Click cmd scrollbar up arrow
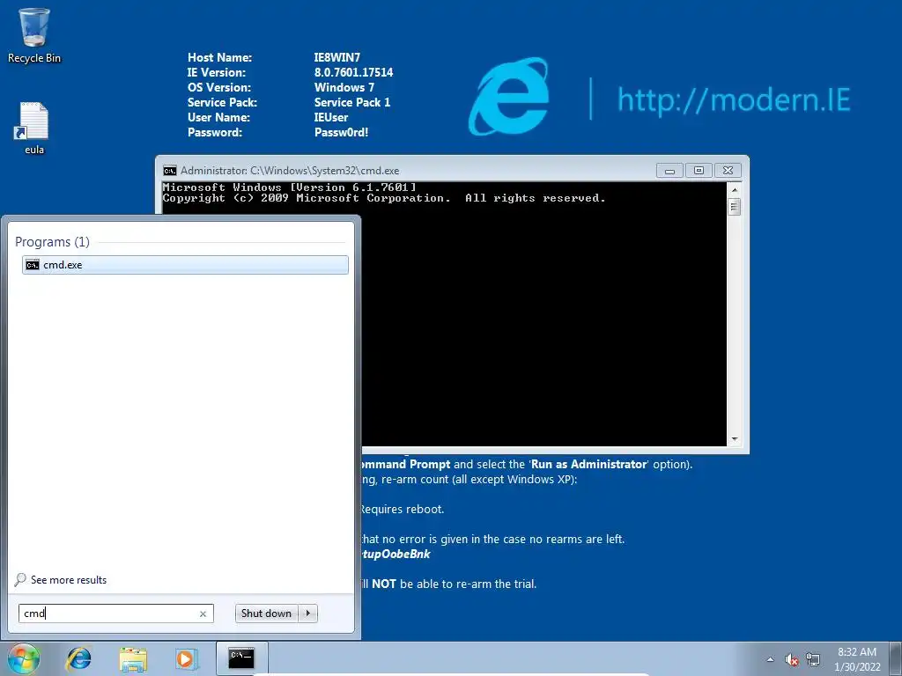The height and width of the screenshot is (676, 902). (734, 189)
